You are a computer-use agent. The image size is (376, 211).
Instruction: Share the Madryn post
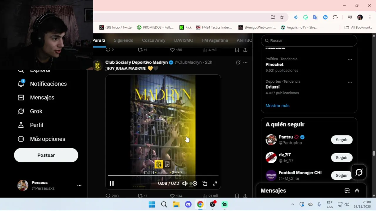coord(245,196)
